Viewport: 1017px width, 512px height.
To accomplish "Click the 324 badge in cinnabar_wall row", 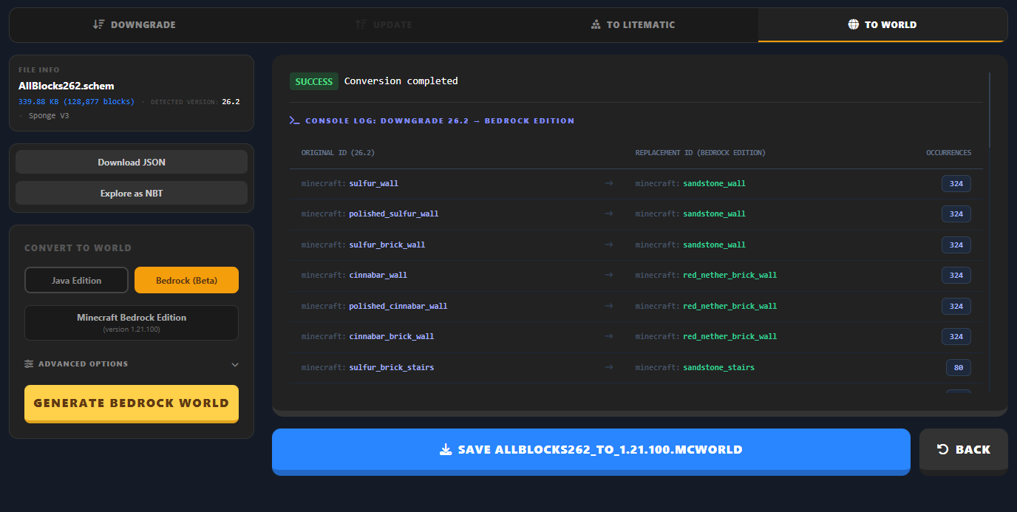I will [x=956, y=275].
